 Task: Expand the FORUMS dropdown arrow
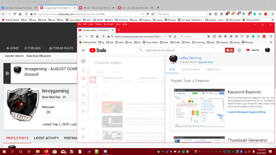(42, 48)
